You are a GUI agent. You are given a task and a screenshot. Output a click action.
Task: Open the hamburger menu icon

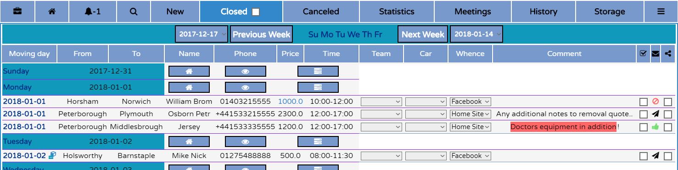click(661, 12)
